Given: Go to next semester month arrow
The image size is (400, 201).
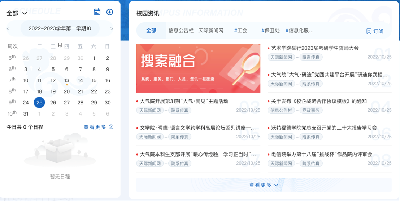Looking at the screenshot, I should point(112,29).
